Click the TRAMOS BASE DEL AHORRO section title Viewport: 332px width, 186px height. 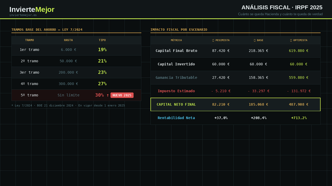pos(47,30)
